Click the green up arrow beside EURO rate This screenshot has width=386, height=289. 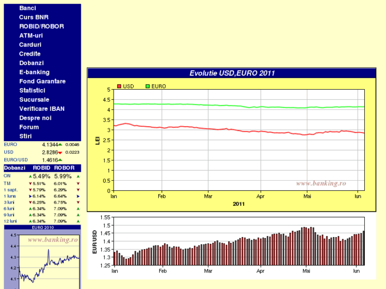click(x=61, y=144)
